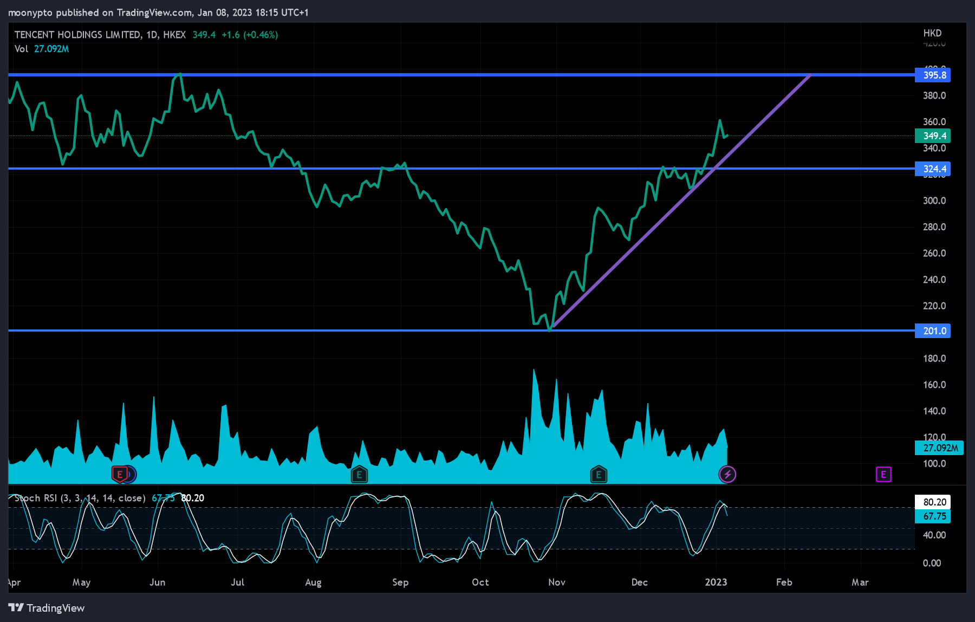Image resolution: width=975 pixels, height=622 pixels.
Task: Click the 80.20 Stoch RSI axis label
Action: 933,502
